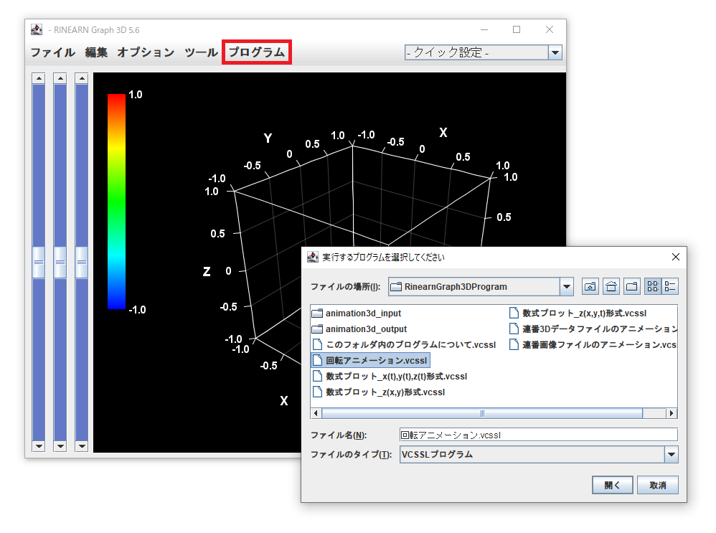Open the ファイル menu
Viewport: 716px width, 533px height.
(53, 52)
